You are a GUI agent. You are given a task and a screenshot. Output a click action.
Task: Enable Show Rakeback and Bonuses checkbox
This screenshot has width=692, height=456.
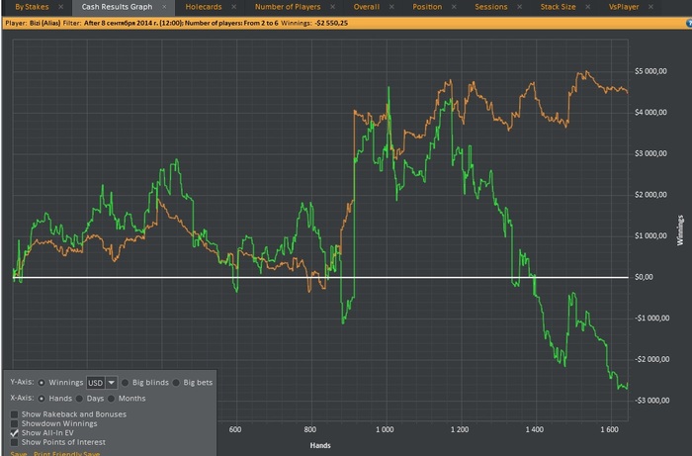(14, 414)
